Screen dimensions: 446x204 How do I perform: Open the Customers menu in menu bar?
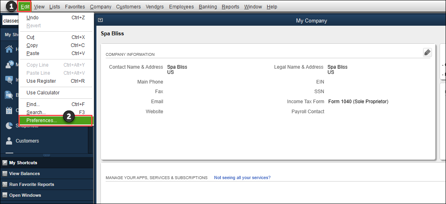(x=128, y=6)
